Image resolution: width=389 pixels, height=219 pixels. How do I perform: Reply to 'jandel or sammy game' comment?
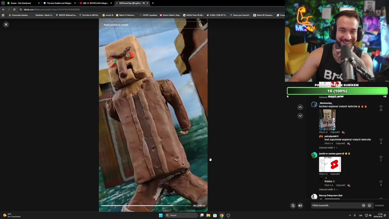pos(335,174)
